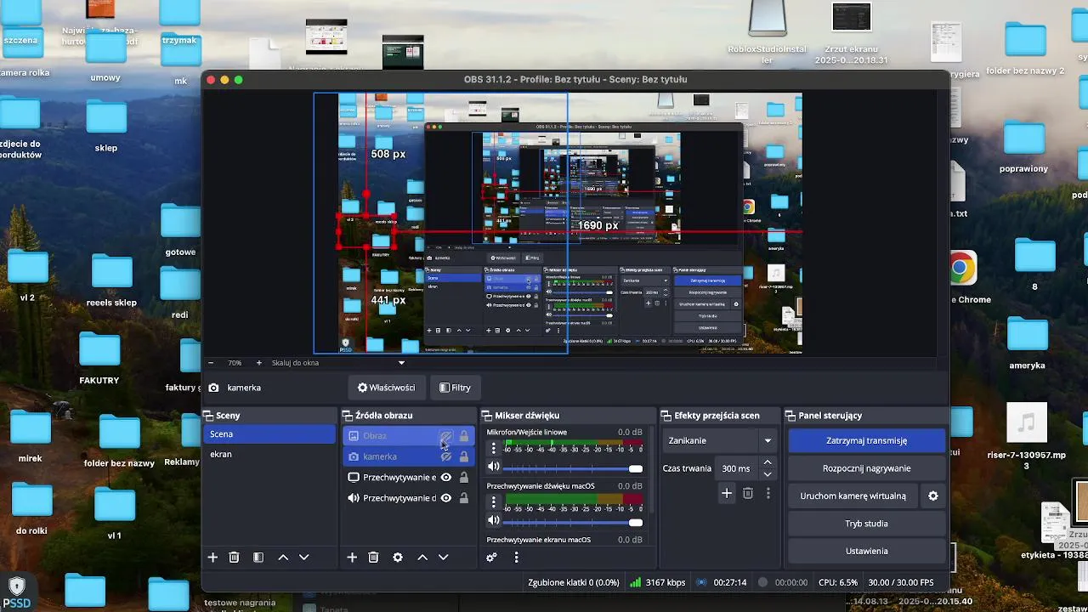Toggle lock on Przechwytywanie d source
Viewport: 1088px width, 612px height.
464,498
